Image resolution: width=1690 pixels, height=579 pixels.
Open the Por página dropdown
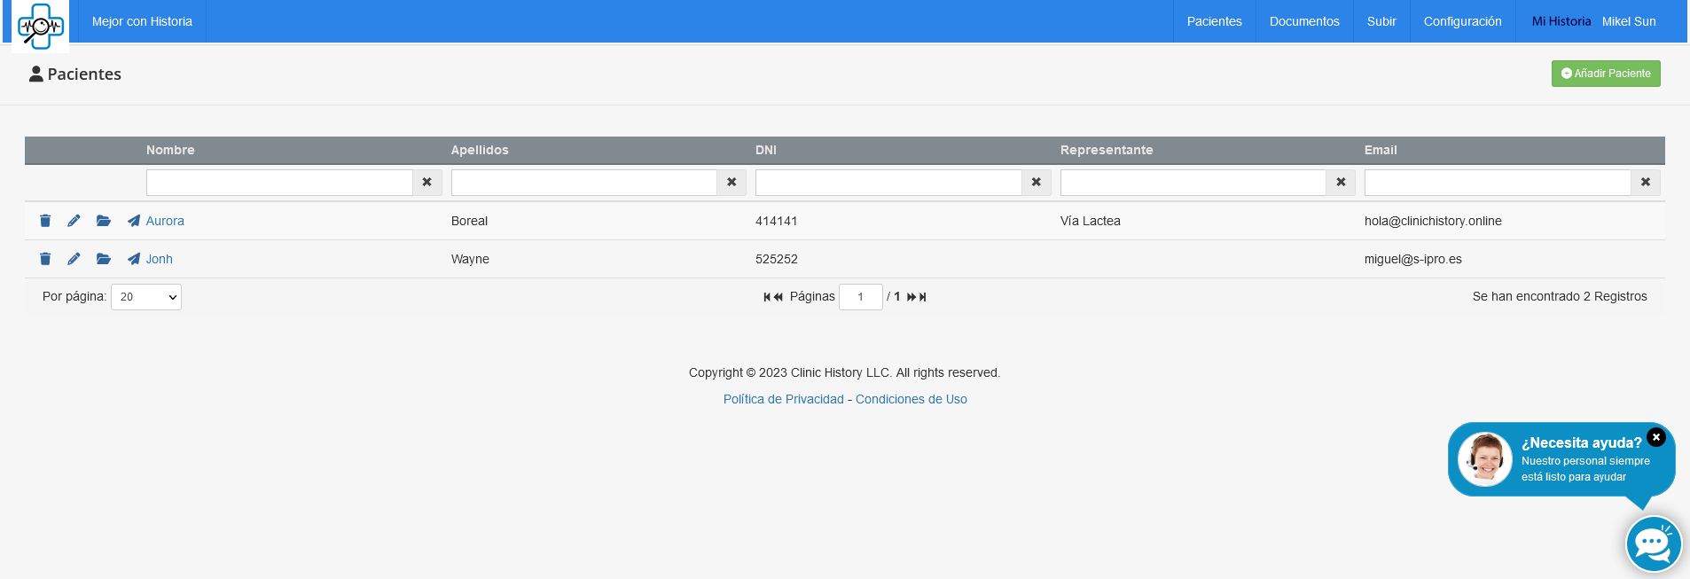click(x=146, y=297)
